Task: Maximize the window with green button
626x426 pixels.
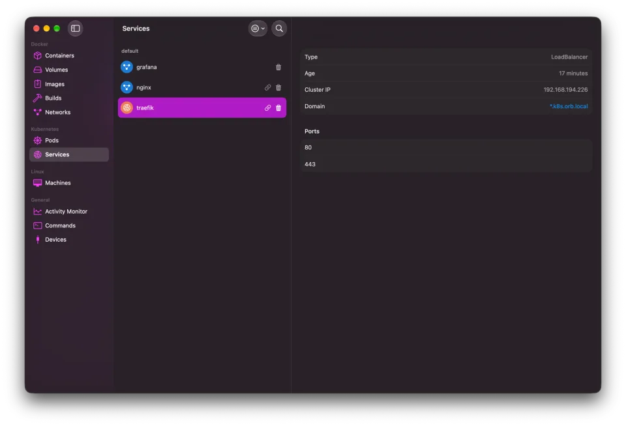Action: click(x=57, y=28)
